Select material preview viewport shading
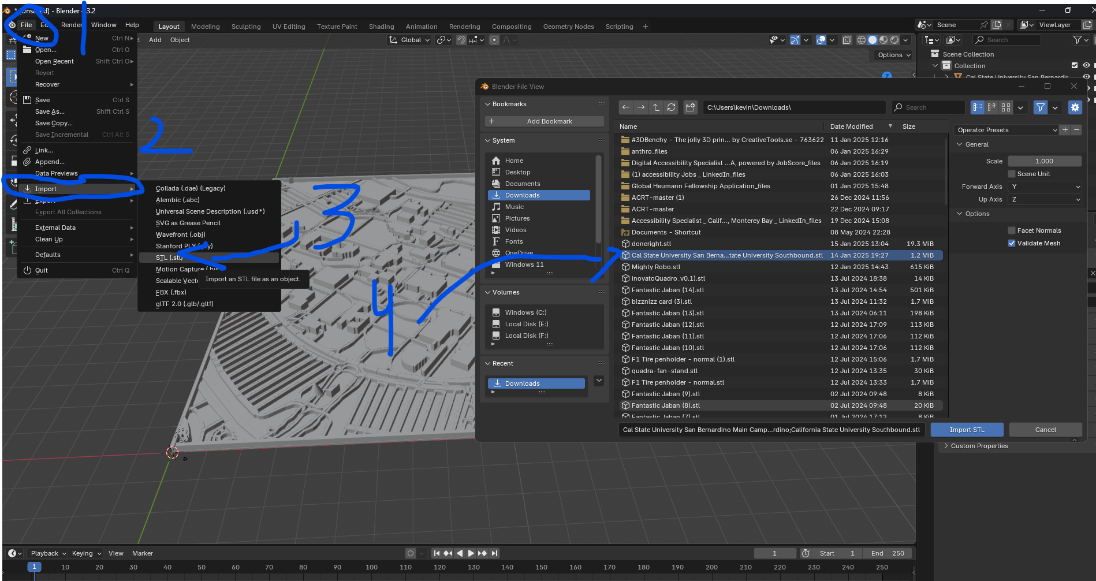 click(883, 40)
